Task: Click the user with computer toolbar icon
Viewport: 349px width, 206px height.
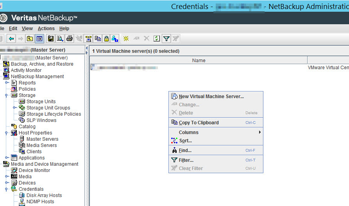Action: pos(115,39)
